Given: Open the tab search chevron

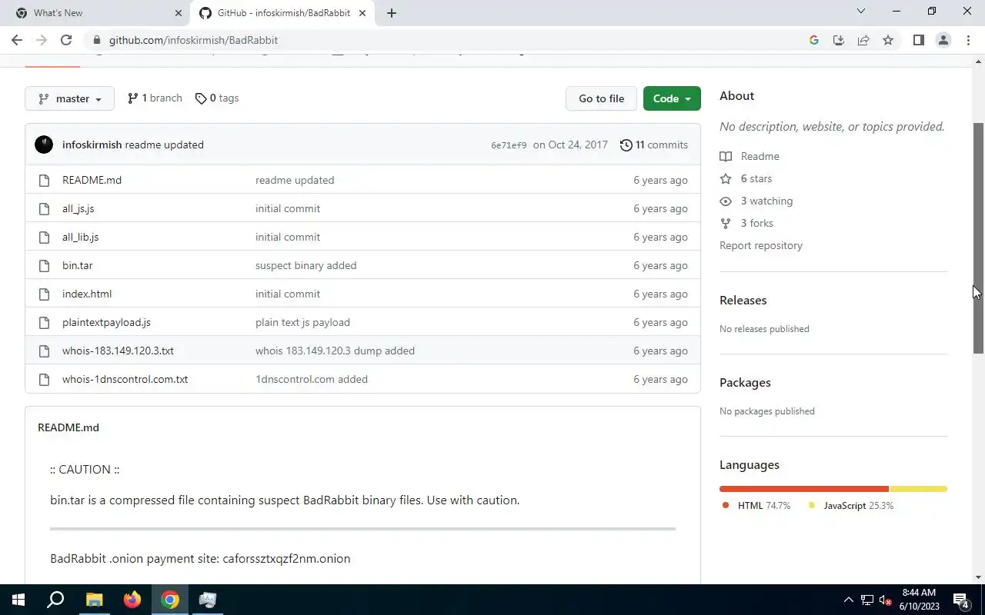Looking at the screenshot, I should (861, 12).
